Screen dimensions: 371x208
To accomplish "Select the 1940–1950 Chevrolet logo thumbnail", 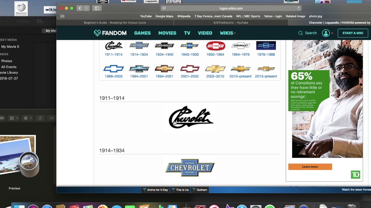I will (x=190, y=45).
